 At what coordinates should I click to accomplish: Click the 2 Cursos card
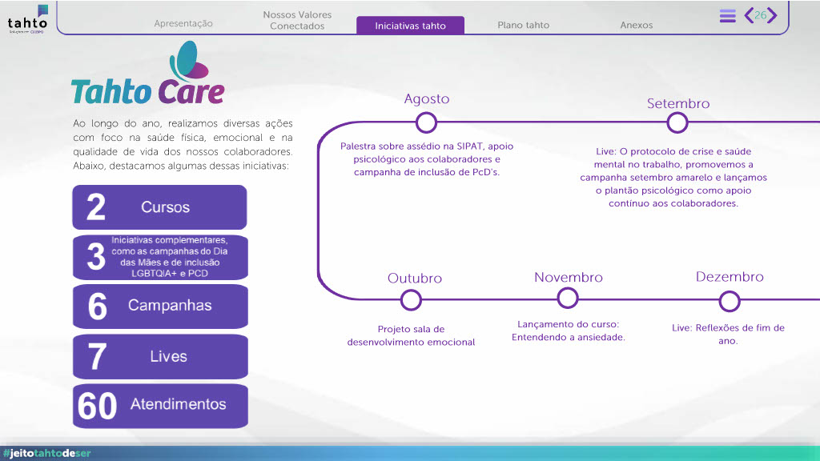159,207
